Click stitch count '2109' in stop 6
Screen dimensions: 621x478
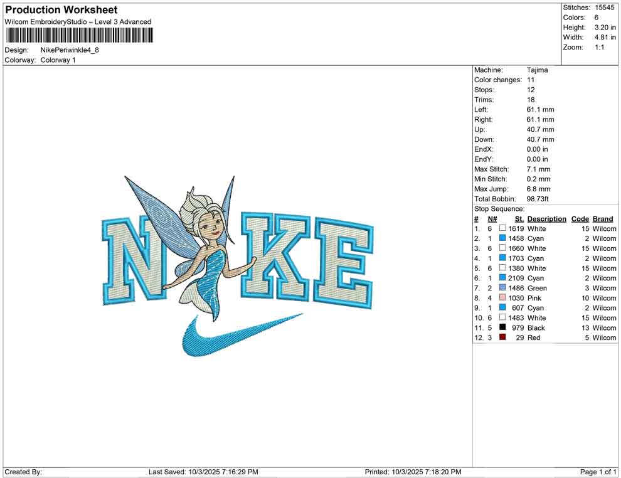coord(516,278)
